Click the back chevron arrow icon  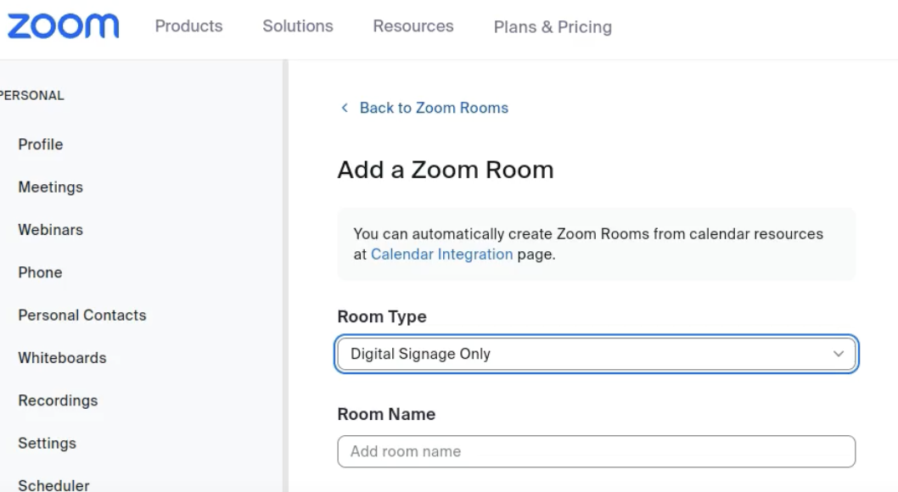point(345,108)
